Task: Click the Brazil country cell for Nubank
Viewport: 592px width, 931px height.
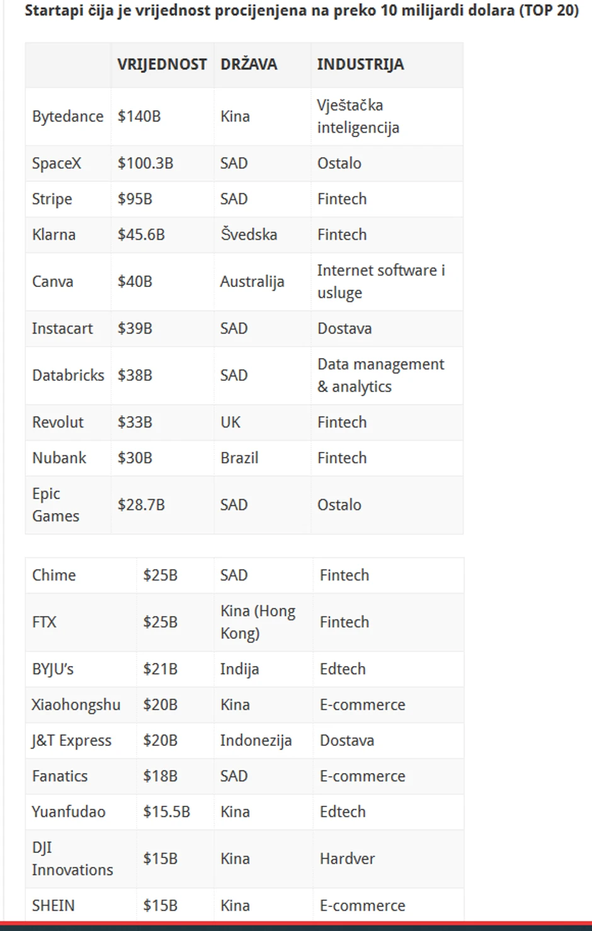Action: click(239, 458)
